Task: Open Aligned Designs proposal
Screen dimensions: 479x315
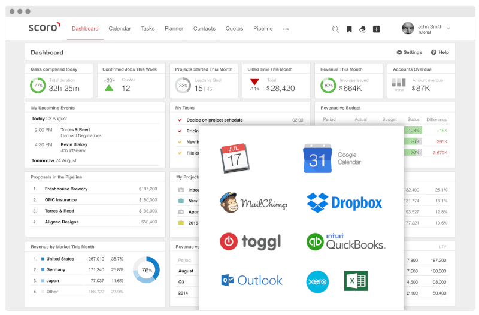Action: pyautogui.click(x=95, y=222)
